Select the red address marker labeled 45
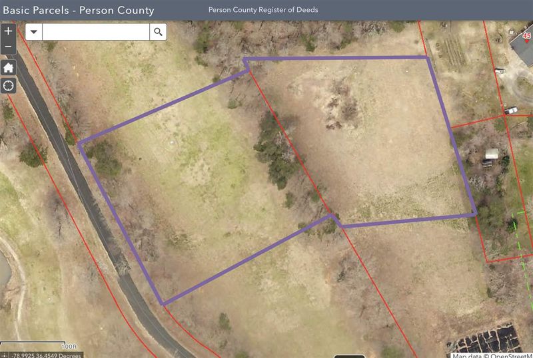The image size is (533, 358). click(x=526, y=37)
